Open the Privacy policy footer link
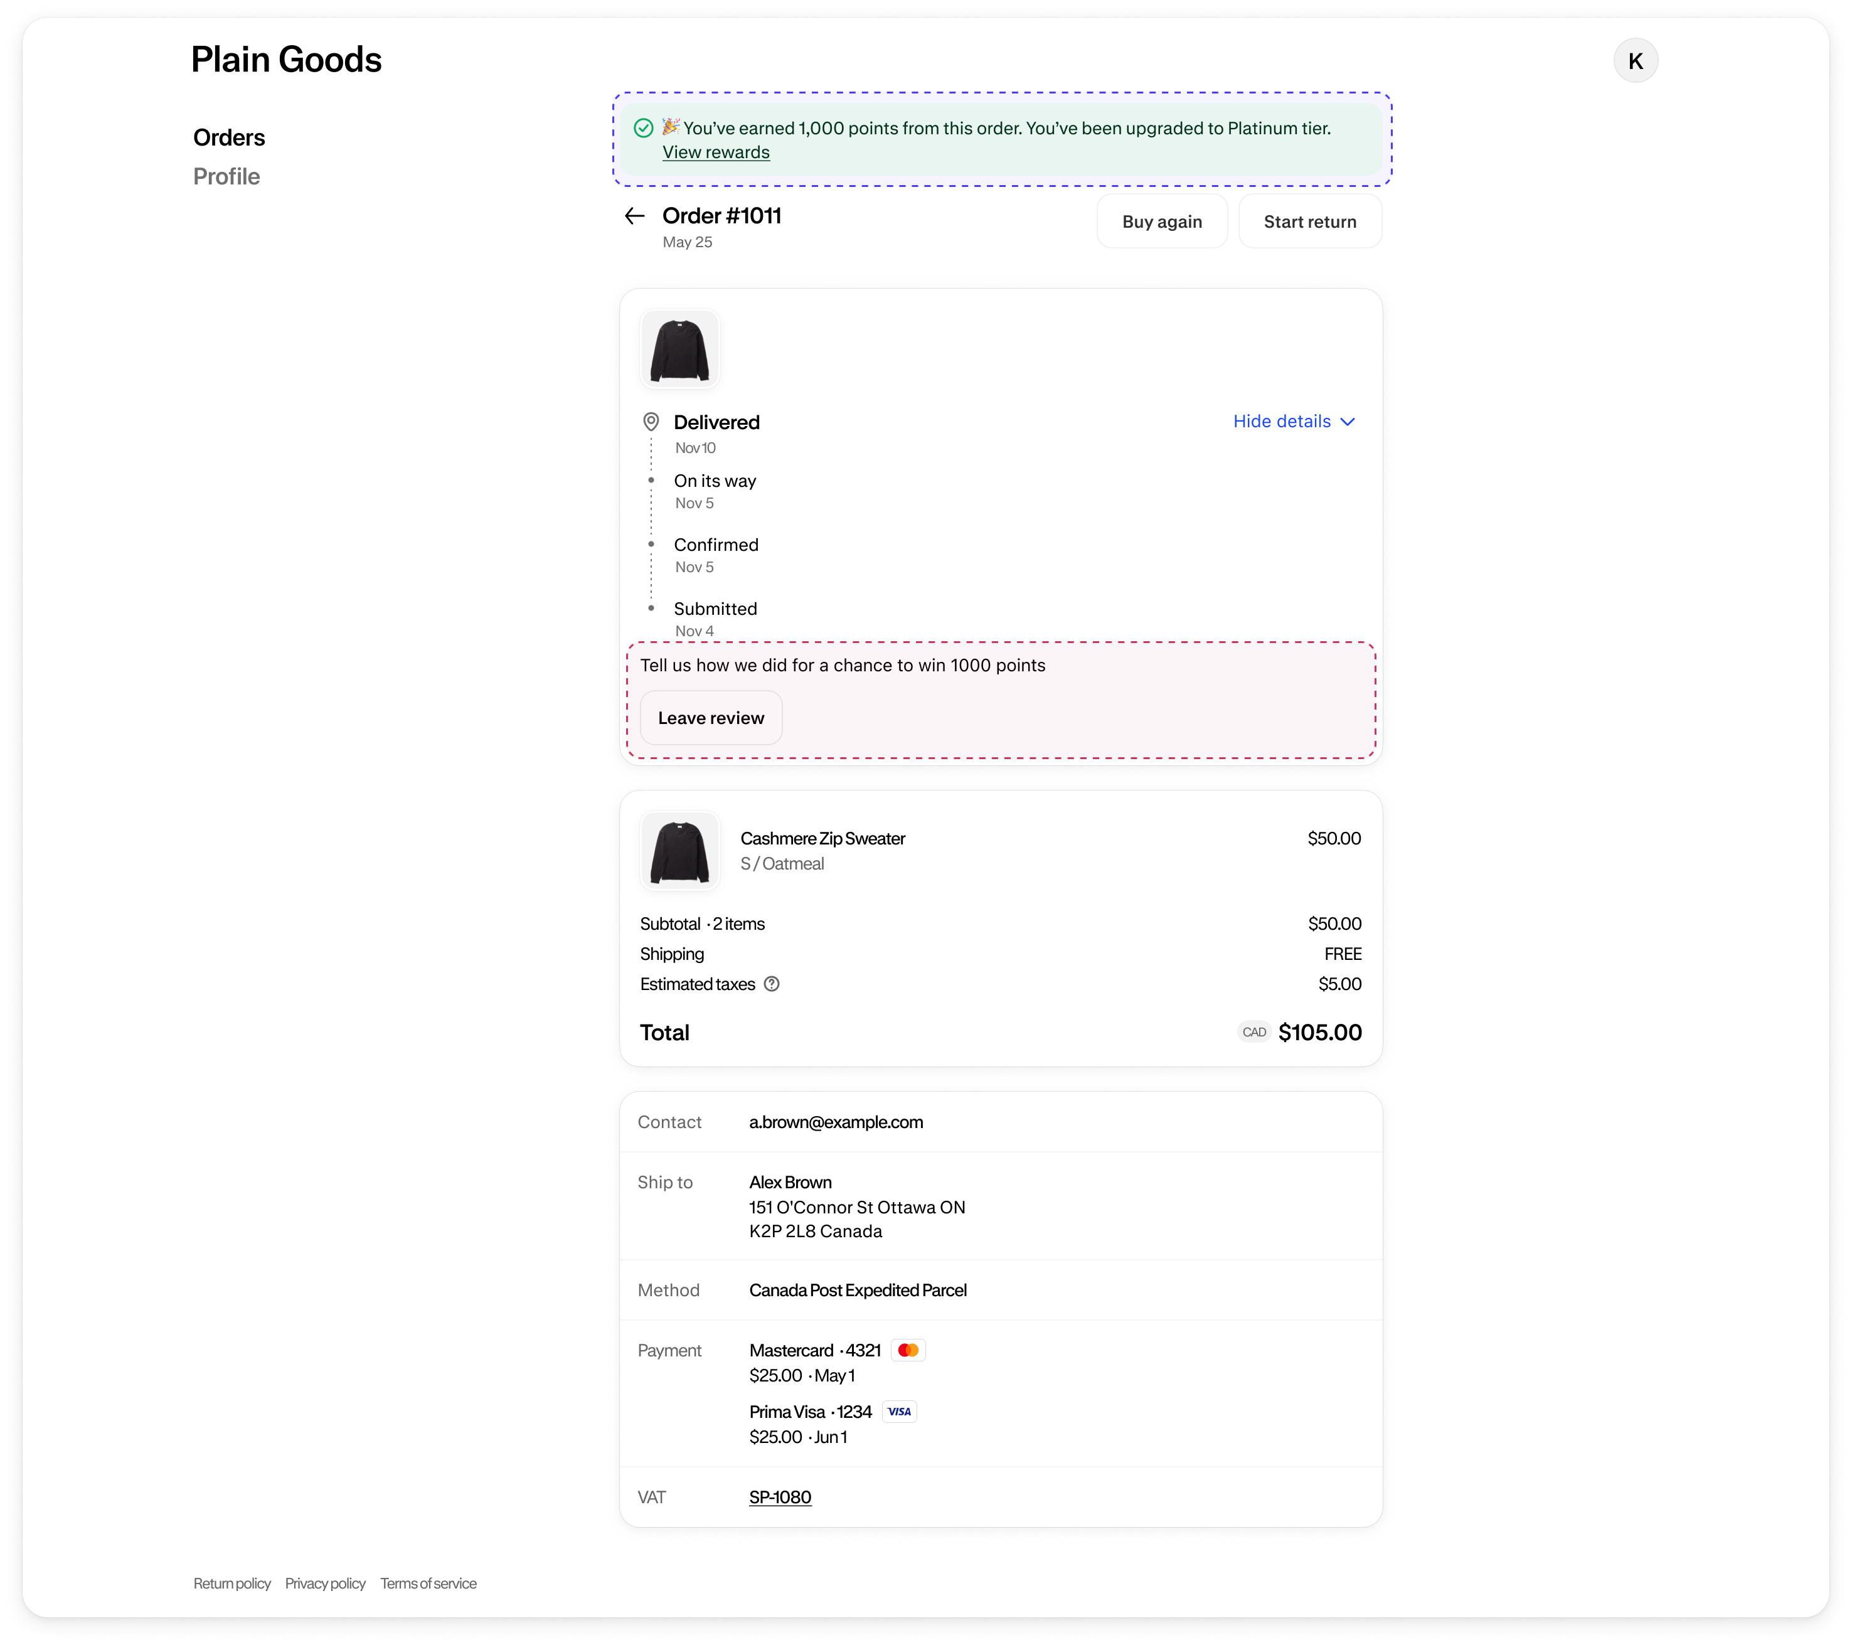 [325, 1584]
